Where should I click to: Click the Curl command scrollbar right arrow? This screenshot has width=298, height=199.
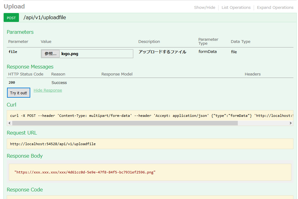click(x=290, y=123)
